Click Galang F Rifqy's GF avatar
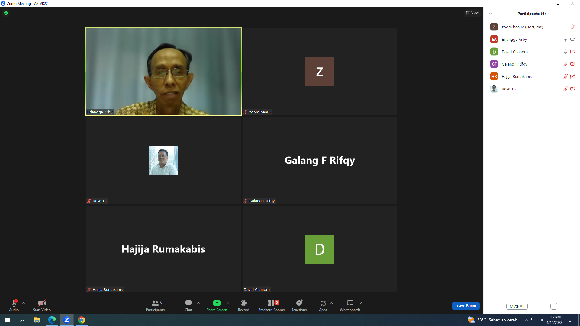 tap(494, 64)
